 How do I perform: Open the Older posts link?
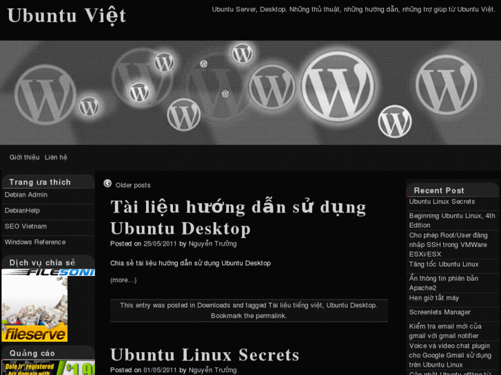(133, 185)
